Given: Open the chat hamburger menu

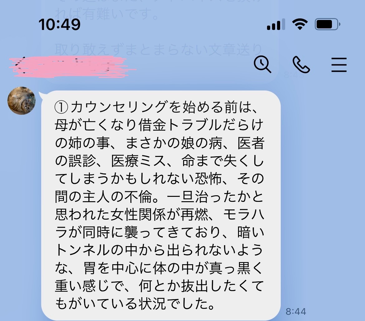Looking at the screenshot, I should 339,65.
